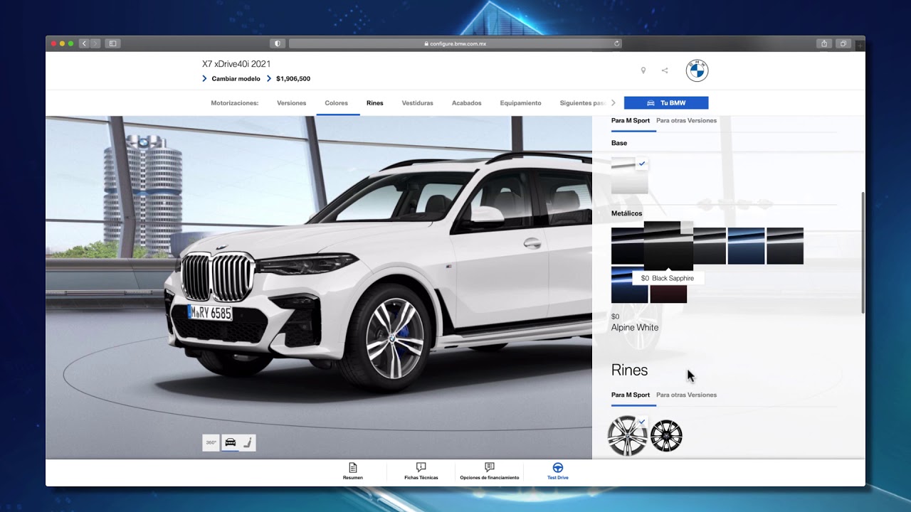911x512 pixels.
Task: Open Fichas Técnicas in bottom bar
Action: pyautogui.click(x=421, y=471)
